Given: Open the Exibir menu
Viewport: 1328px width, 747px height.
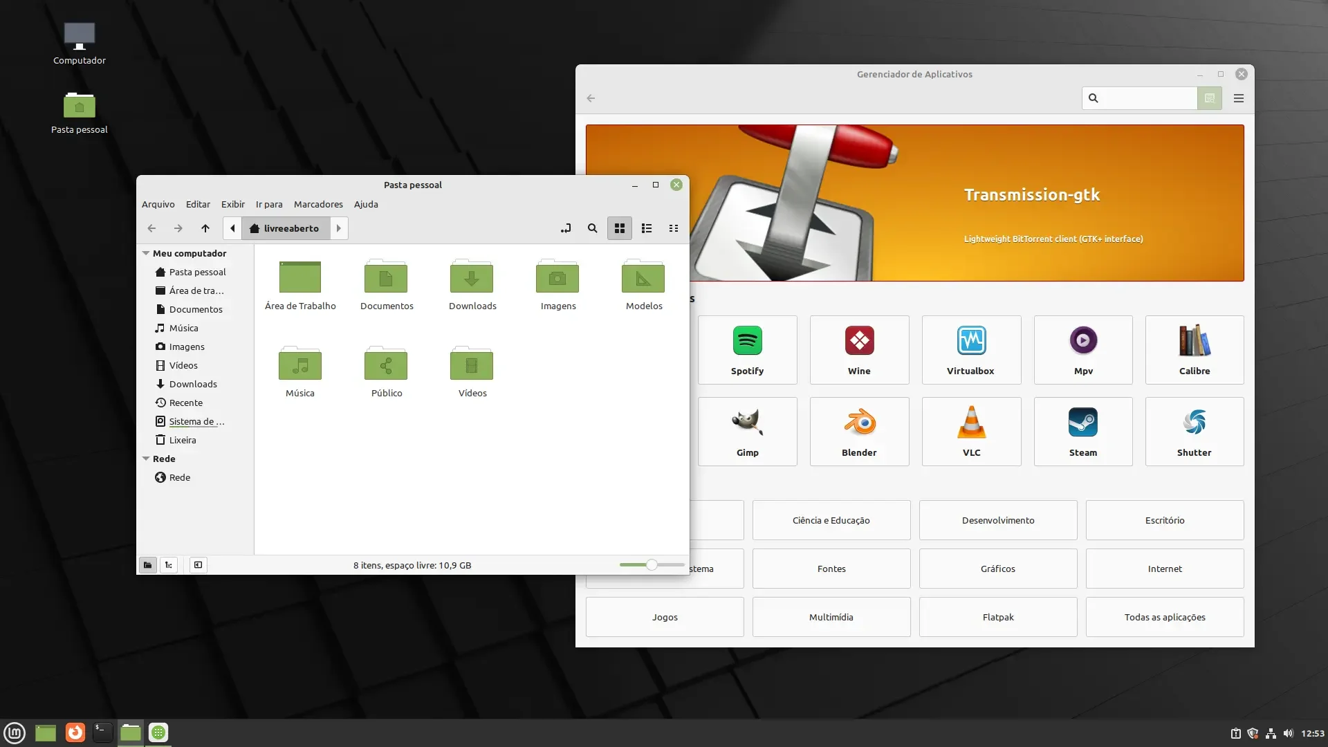Looking at the screenshot, I should click(x=233, y=204).
